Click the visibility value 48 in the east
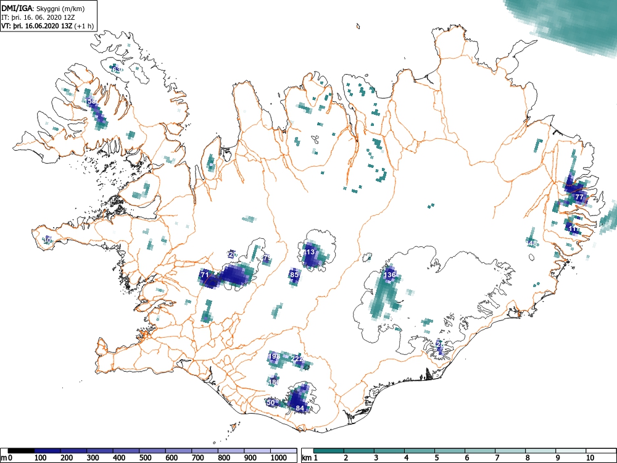 pos(532,244)
